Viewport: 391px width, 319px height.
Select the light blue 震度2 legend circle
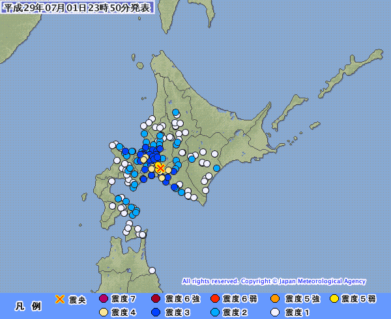(x=215, y=312)
